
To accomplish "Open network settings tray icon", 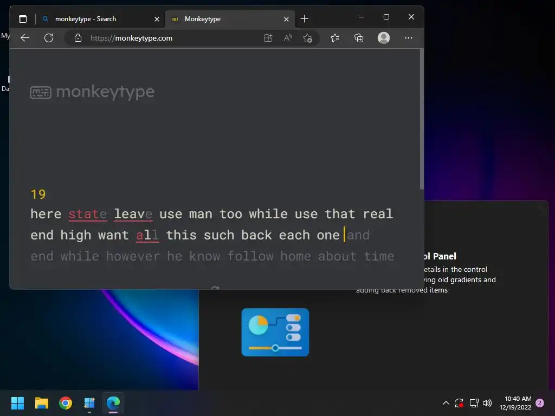I will pyautogui.click(x=474, y=403).
